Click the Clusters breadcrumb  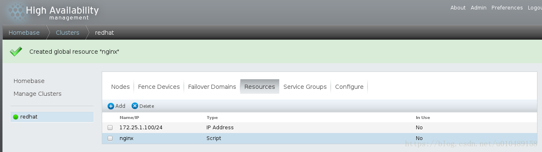coord(67,33)
